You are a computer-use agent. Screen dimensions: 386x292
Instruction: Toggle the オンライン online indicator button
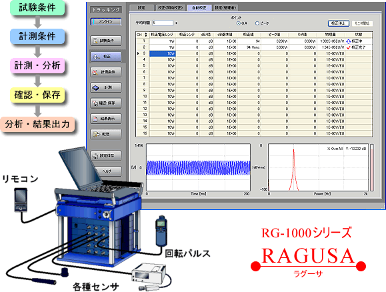coord(106,21)
